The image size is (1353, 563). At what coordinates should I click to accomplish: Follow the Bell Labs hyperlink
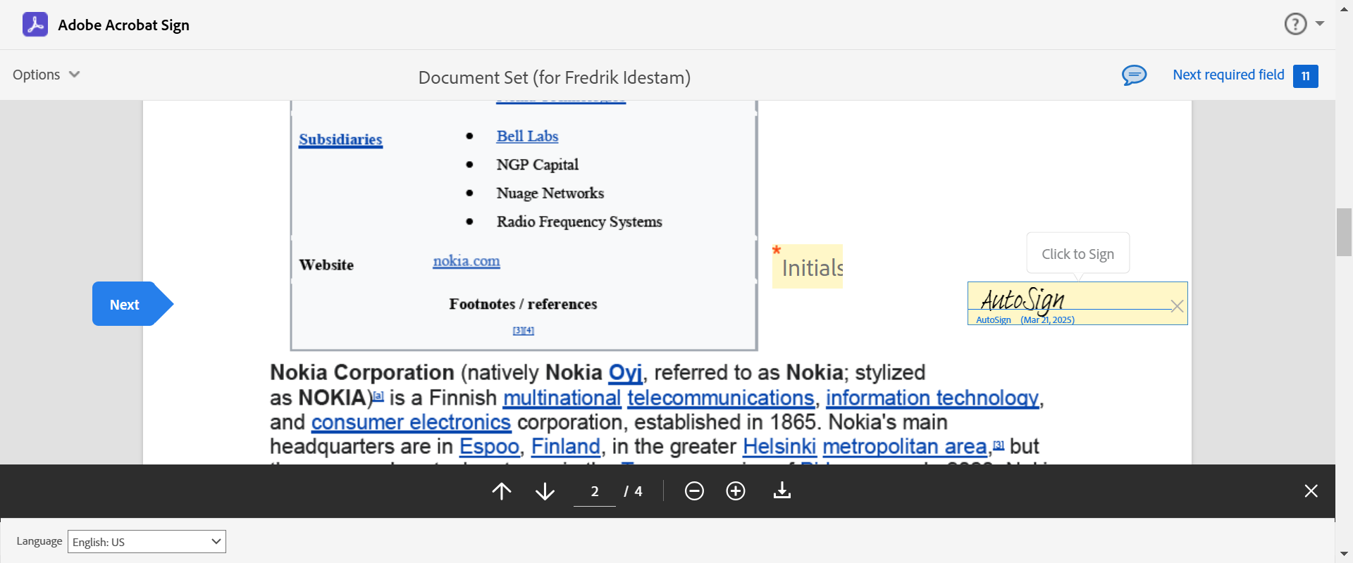527,137
